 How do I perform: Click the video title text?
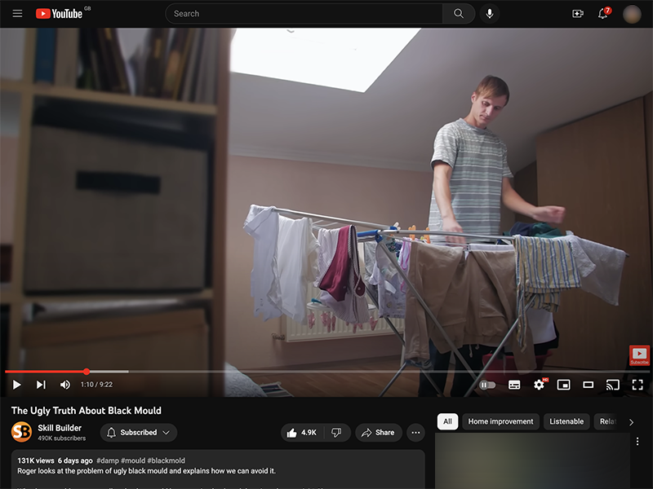(x=87, y=411)
